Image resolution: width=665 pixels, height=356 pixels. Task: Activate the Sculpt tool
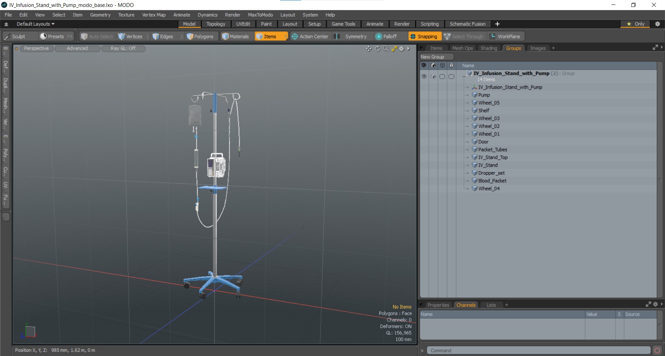coord(19,36)
